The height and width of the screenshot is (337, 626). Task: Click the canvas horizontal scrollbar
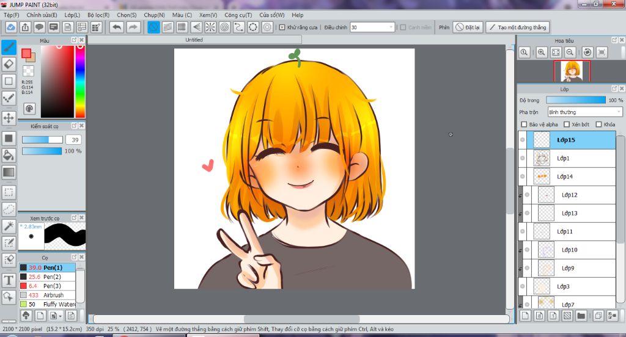[301, 319]
